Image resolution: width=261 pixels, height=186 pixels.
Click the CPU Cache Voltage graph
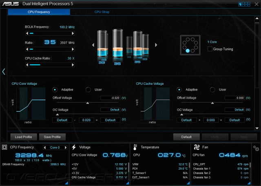[x=155, y=103]
